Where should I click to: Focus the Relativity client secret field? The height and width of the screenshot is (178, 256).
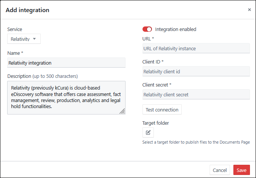click(x=196, y=94)
